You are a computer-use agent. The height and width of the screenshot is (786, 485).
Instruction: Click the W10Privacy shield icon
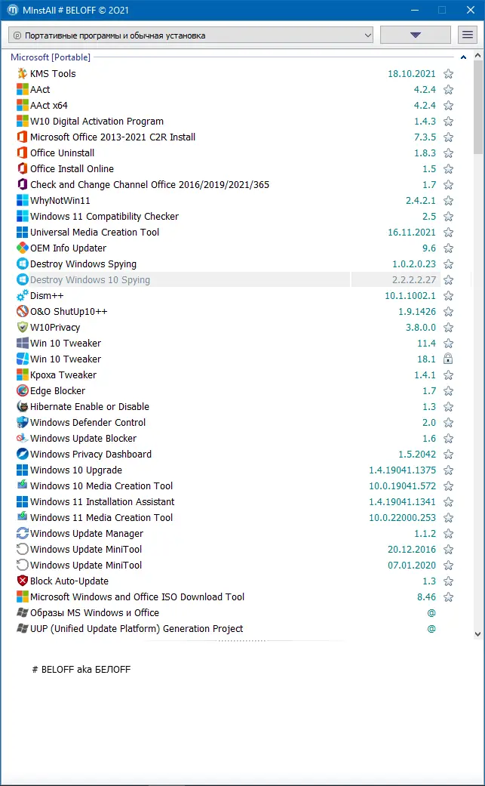click(22, 328)
